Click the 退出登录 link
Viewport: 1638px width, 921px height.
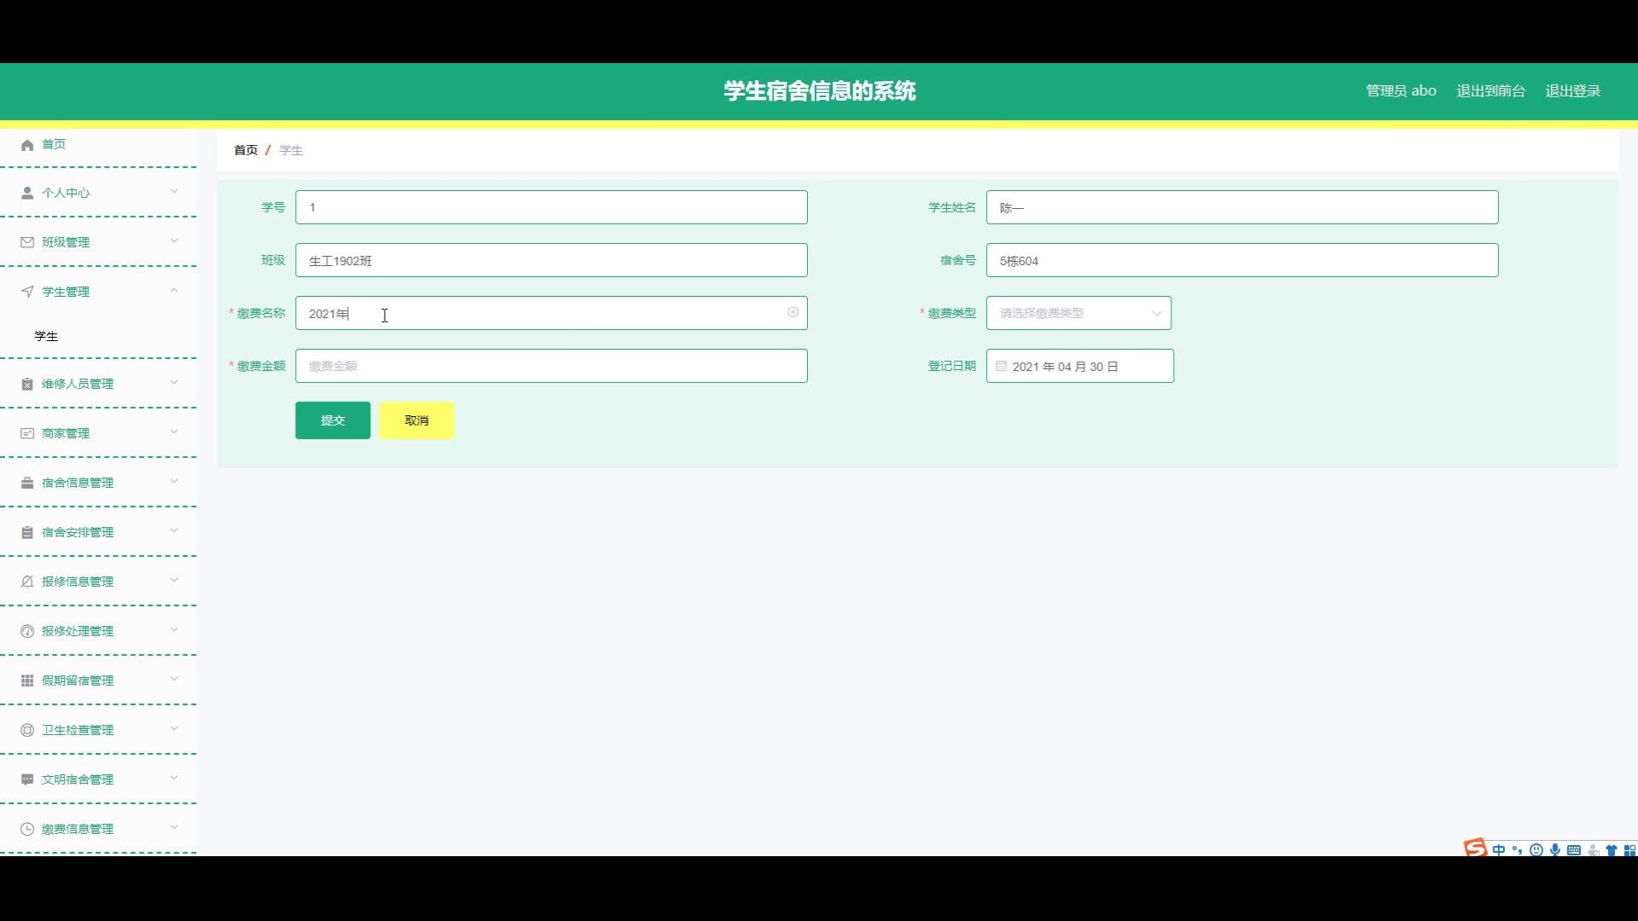1572,91
